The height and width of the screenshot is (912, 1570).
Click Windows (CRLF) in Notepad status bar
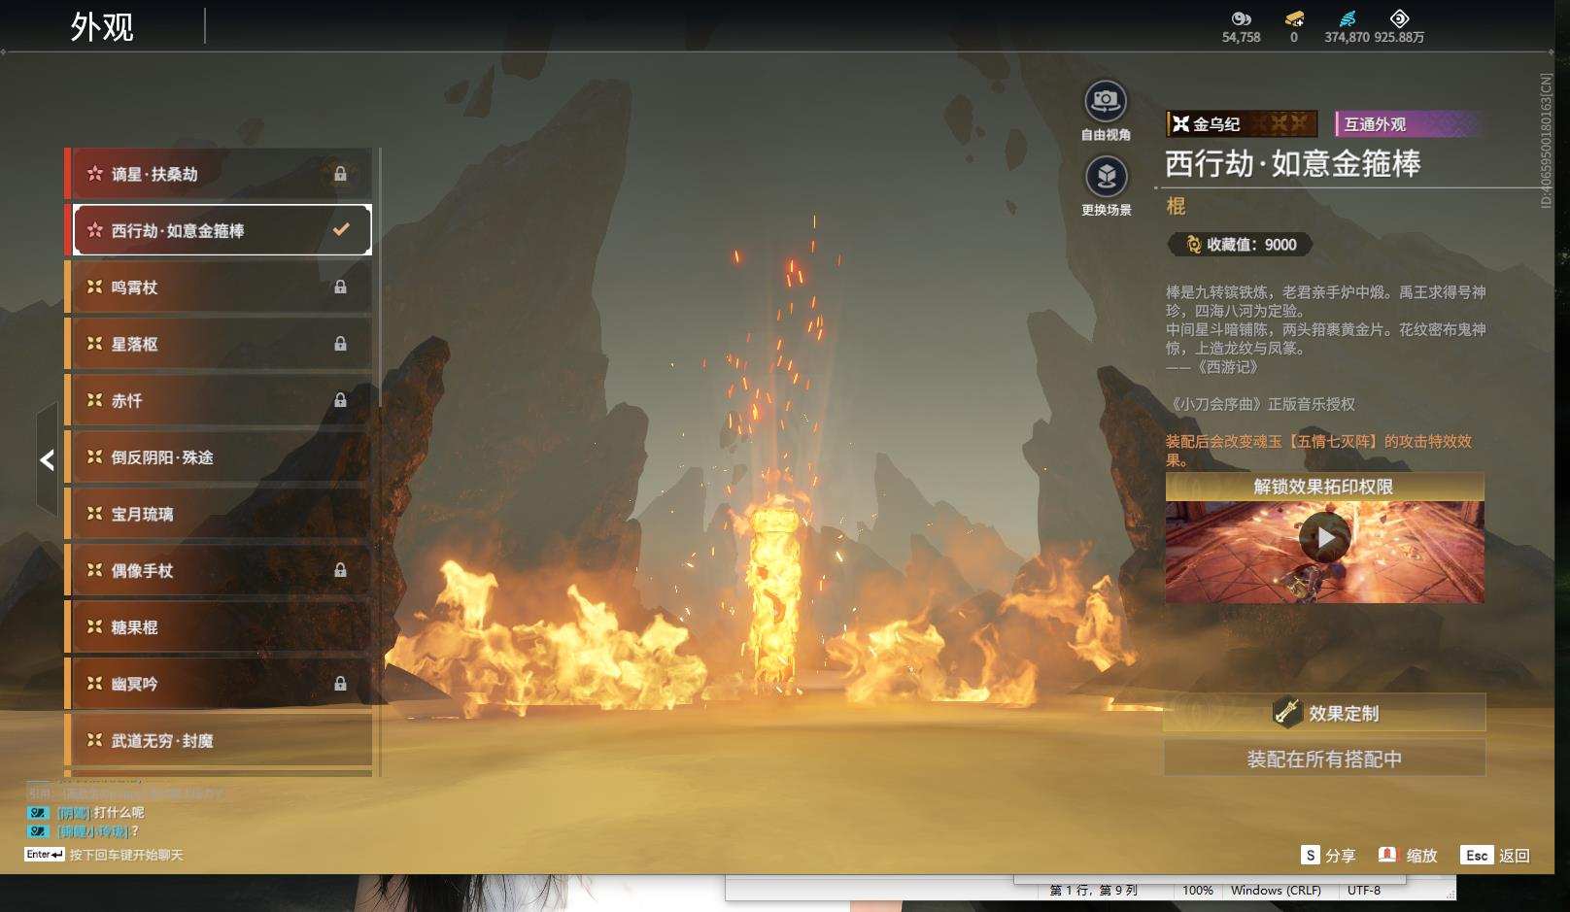tap(1276, 890)
